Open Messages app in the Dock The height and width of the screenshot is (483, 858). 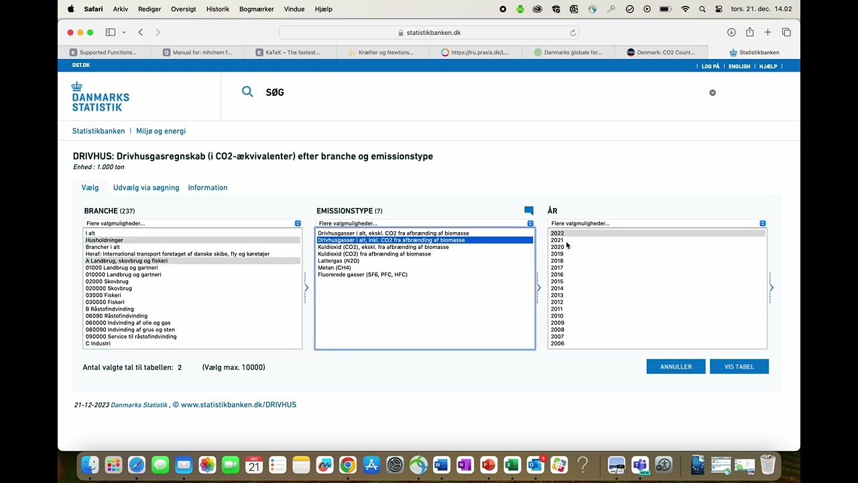coord(160,465)
